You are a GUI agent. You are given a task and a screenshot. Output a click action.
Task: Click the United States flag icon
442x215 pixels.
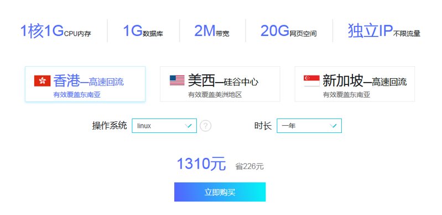(177, 80)
